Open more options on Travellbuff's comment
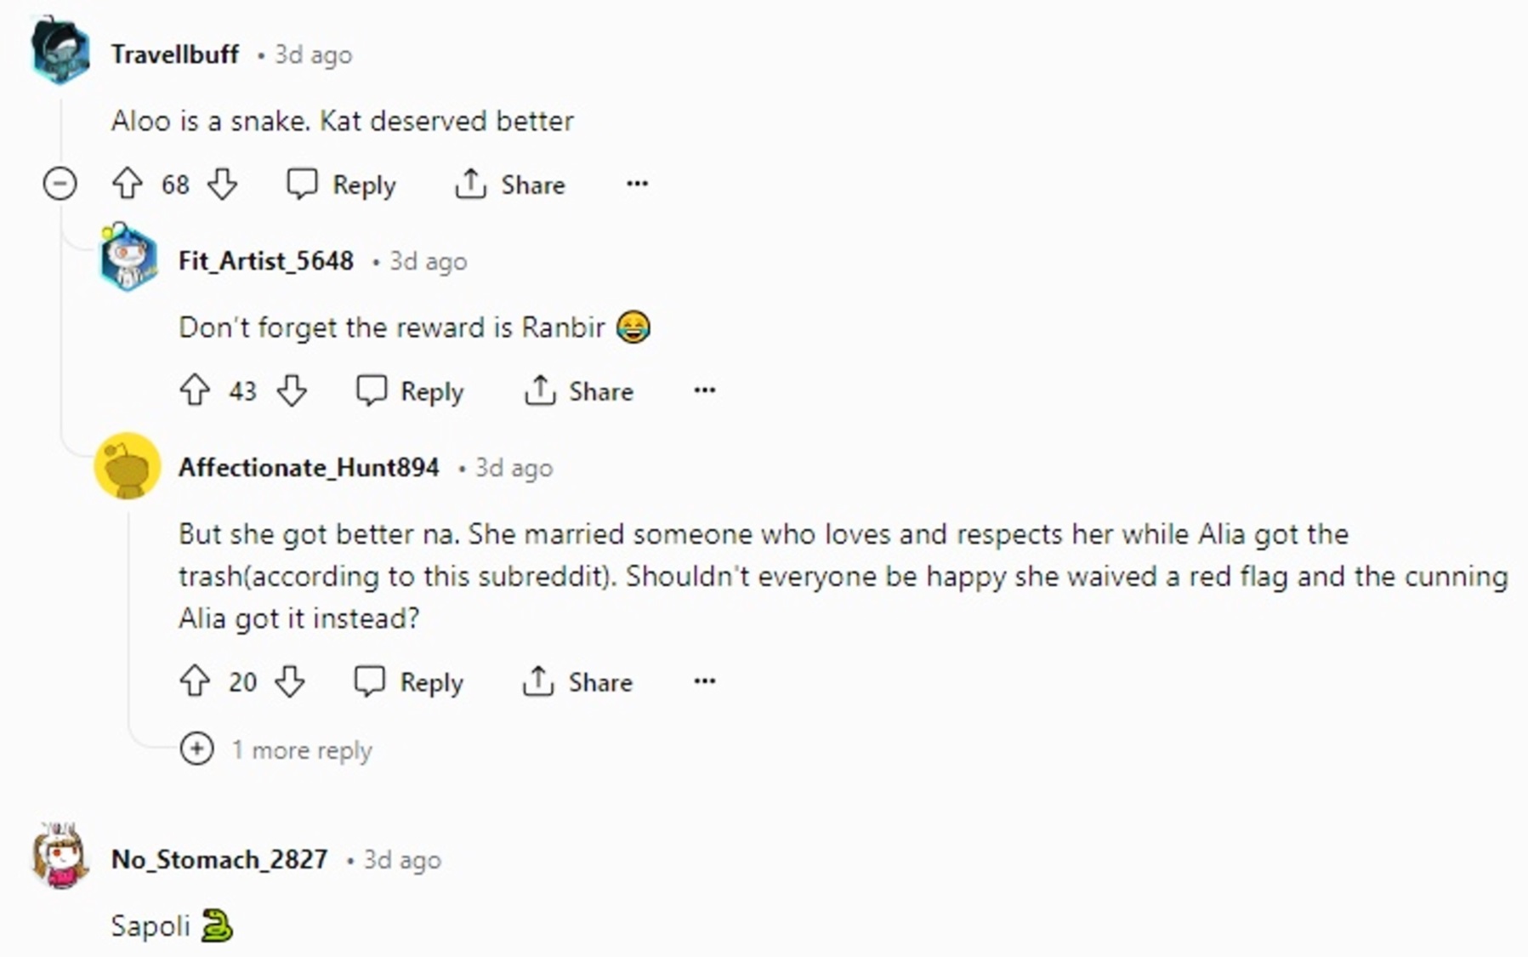The image size is (1528, 957). [637, 184]
